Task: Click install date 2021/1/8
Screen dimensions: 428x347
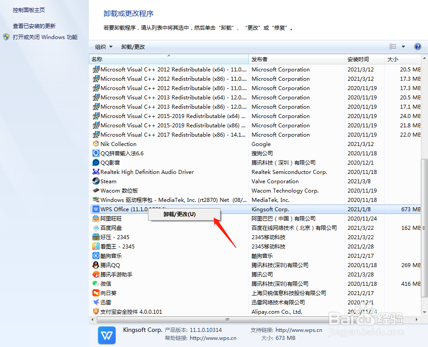Action: coord(359,209)
